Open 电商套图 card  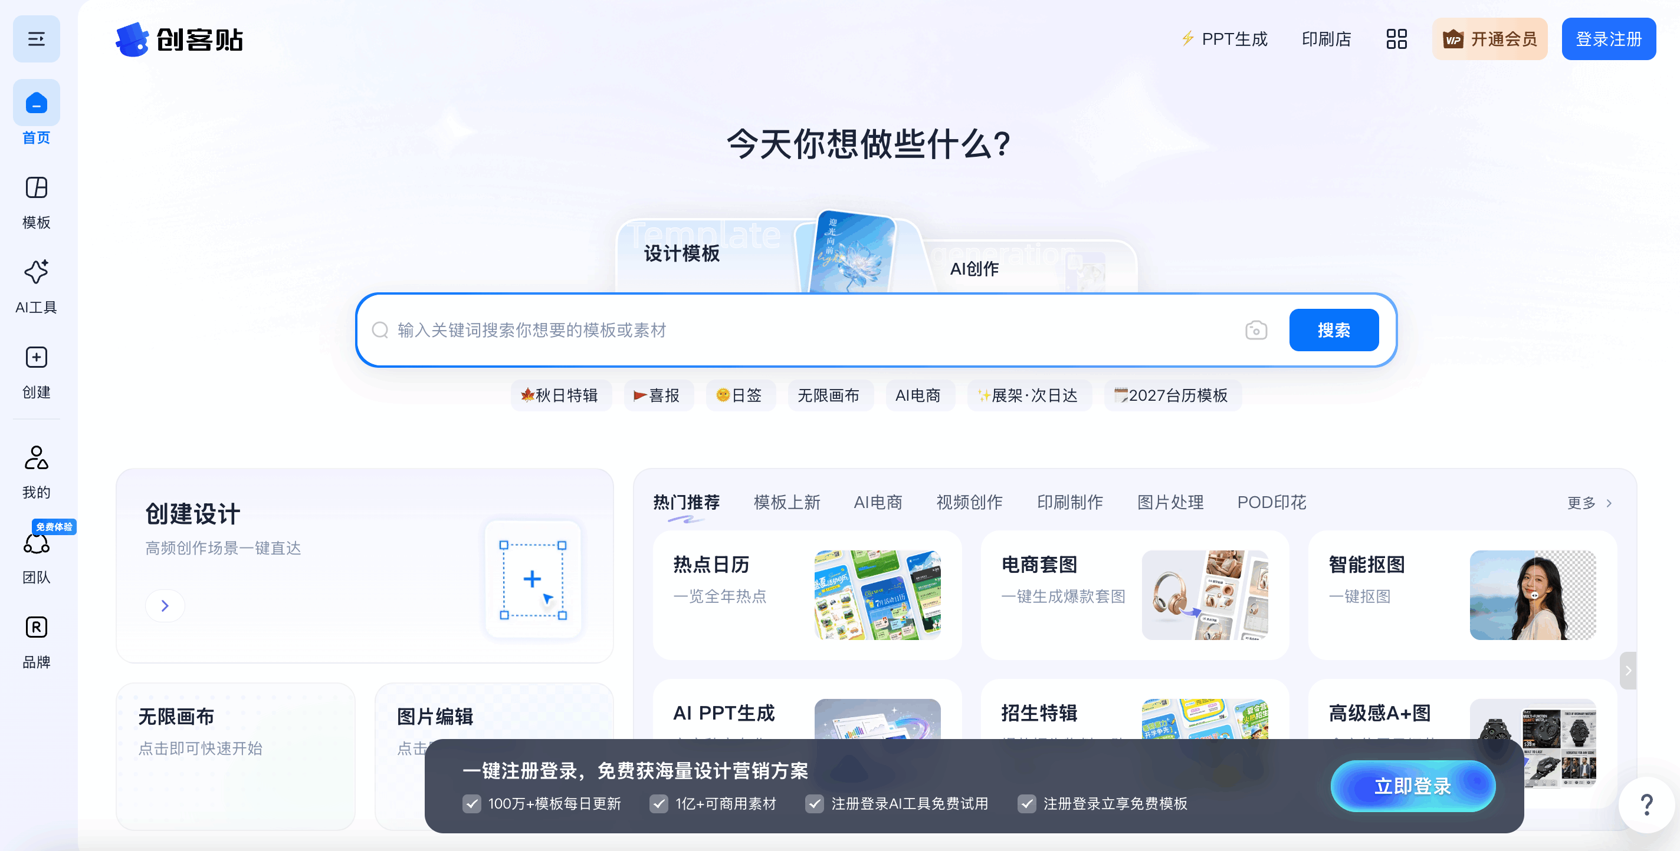1134,595
